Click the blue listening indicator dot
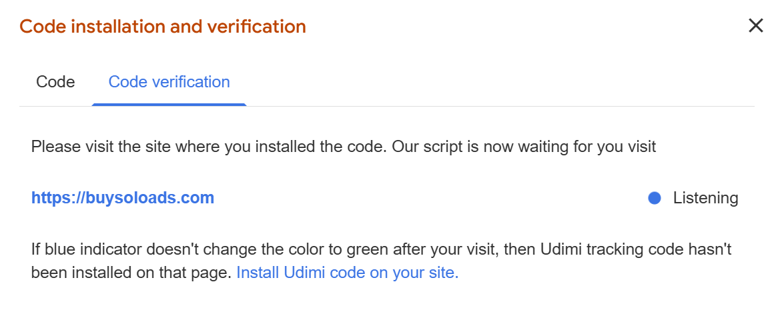The width and height of the screenshot is (778, 322). [655, 198]
